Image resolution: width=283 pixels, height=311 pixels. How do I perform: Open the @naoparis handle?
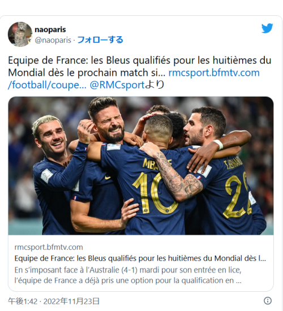point(53,40)
